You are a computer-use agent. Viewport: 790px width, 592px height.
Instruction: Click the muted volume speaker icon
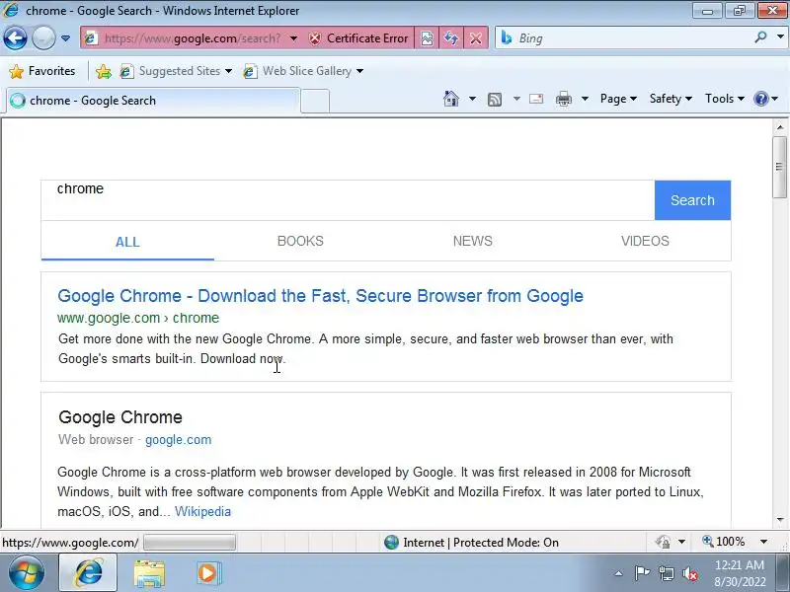(x=690, y=573)
